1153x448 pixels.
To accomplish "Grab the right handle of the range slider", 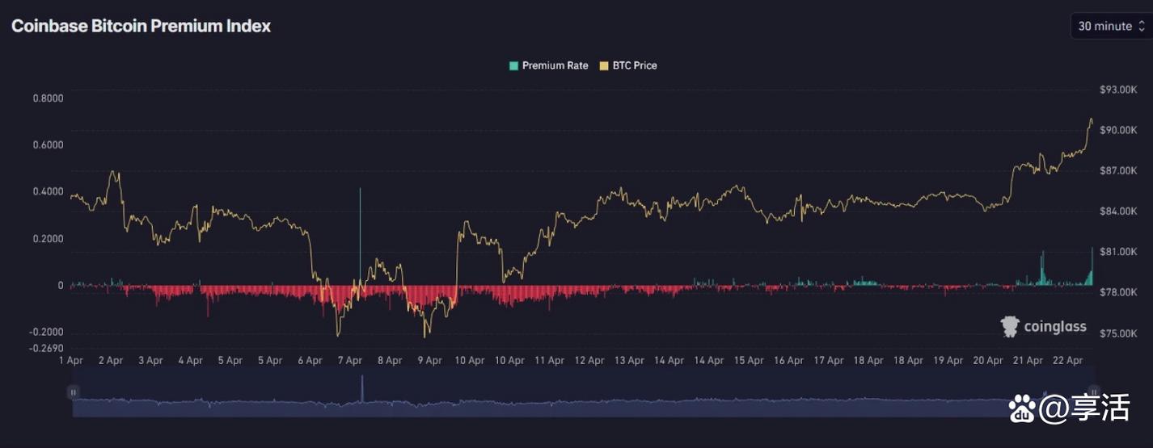I will tap(1093, 392).
